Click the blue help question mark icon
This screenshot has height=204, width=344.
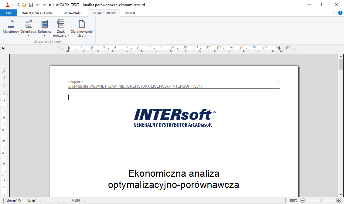pos(340,13)
